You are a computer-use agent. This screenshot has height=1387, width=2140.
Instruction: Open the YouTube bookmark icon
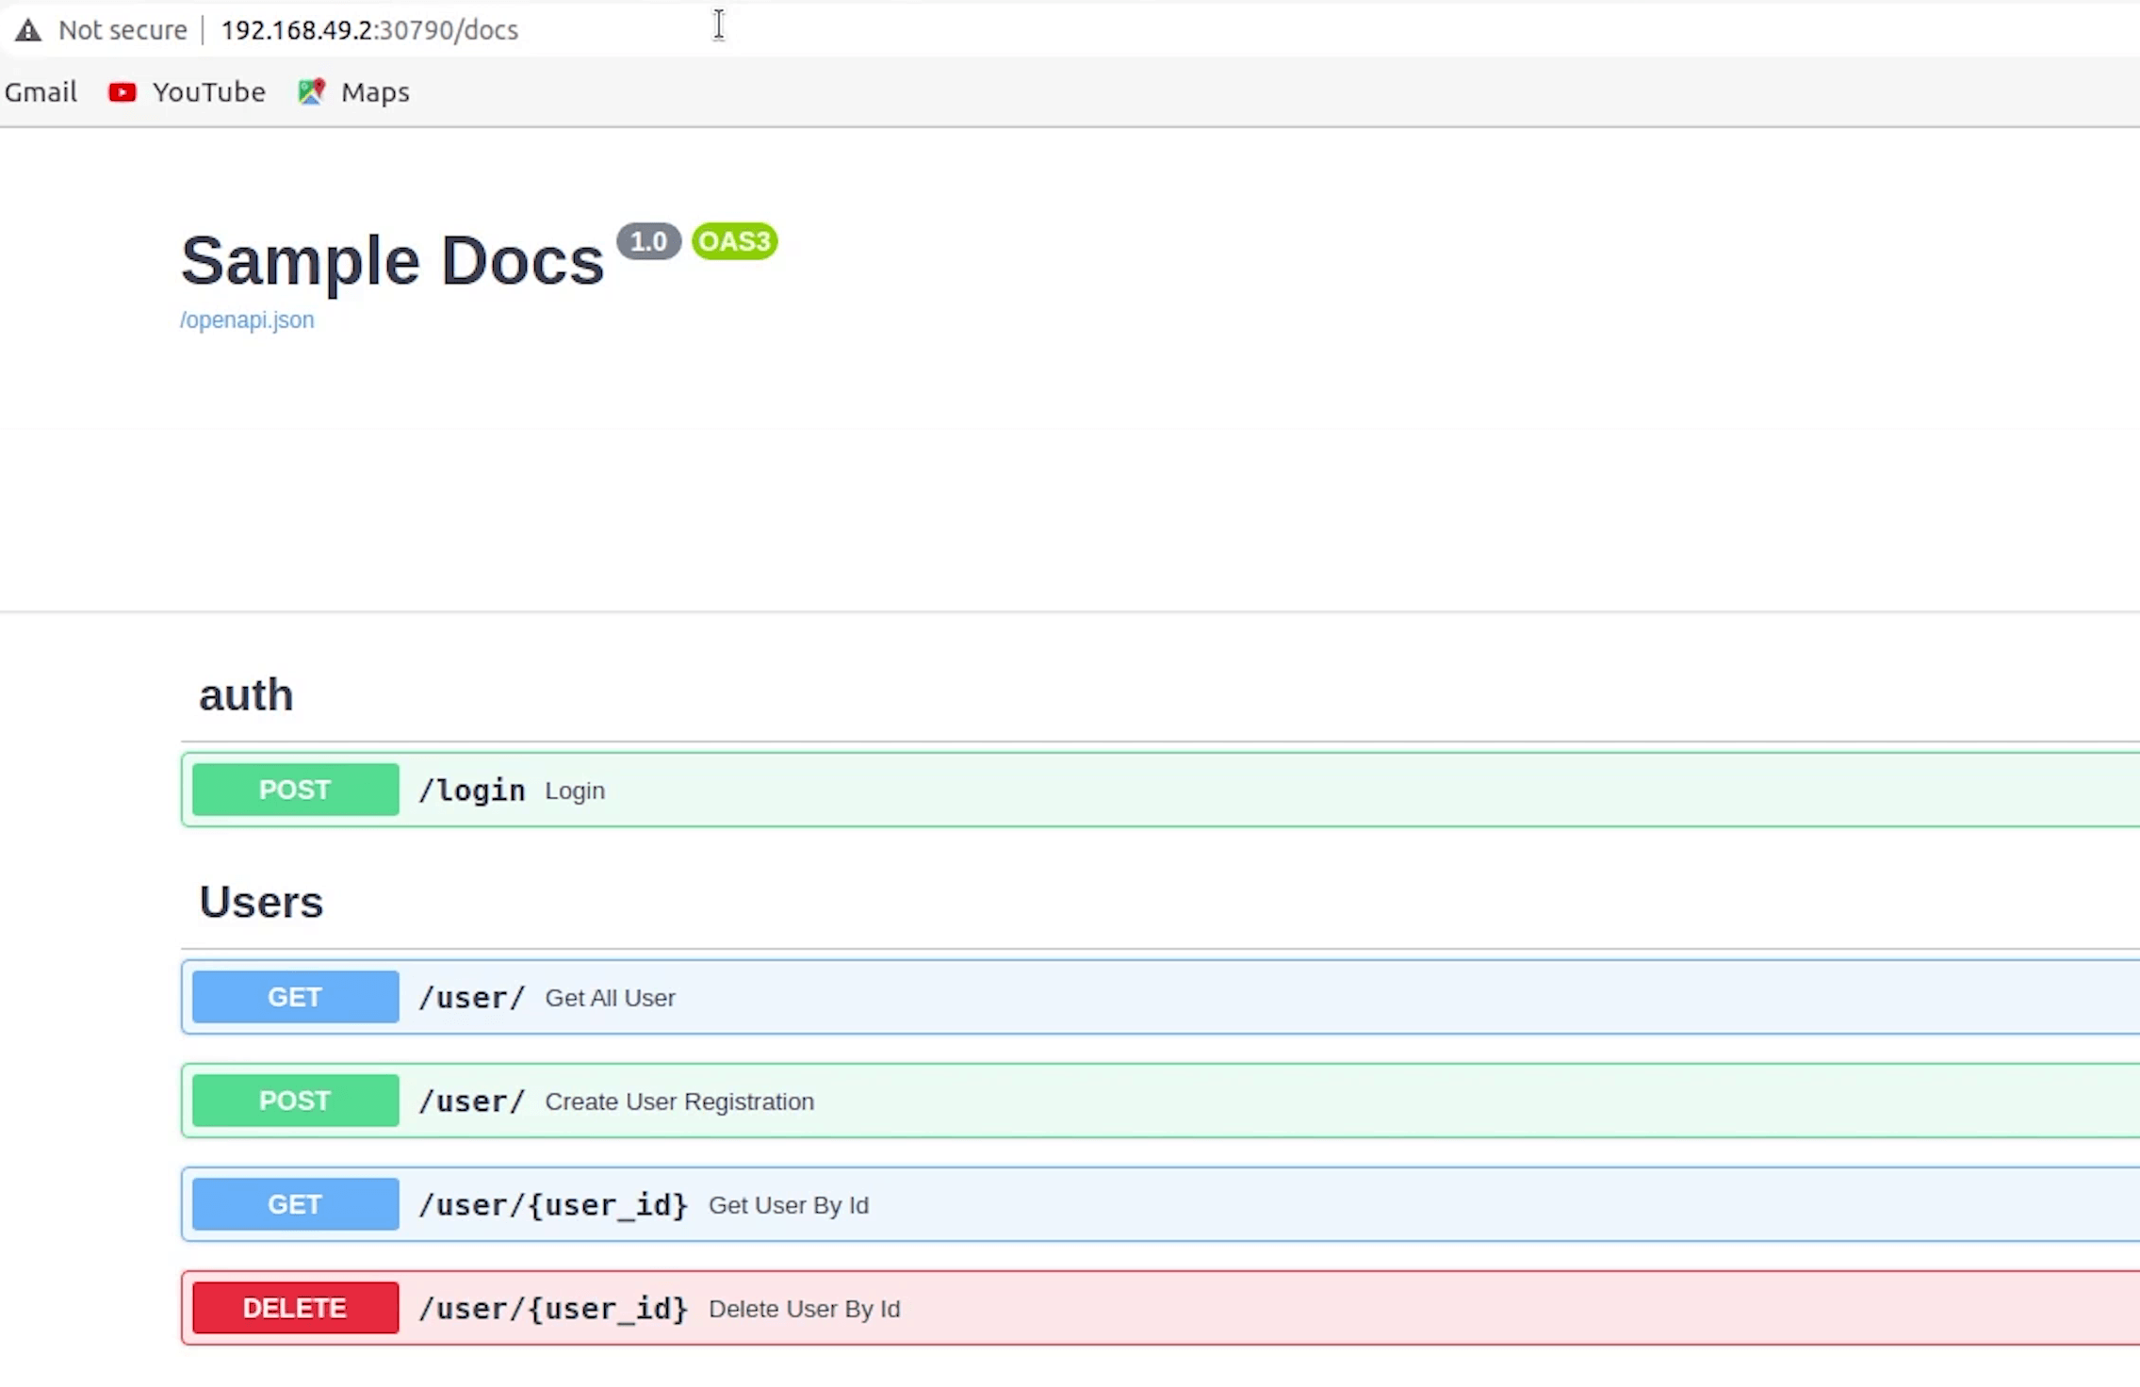pyautogui.click(x=122, y=92)
